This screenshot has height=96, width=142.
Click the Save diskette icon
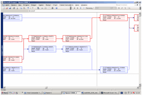coord(10,8)
